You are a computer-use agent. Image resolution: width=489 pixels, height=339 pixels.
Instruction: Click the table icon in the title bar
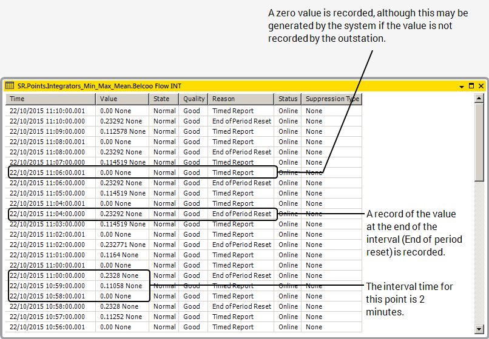pos(10,86)
